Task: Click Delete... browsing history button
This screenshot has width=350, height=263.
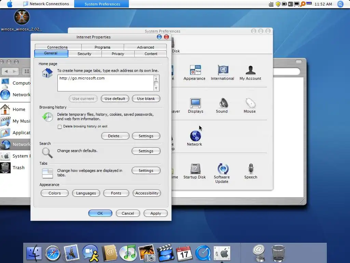Action: point(115,136)
